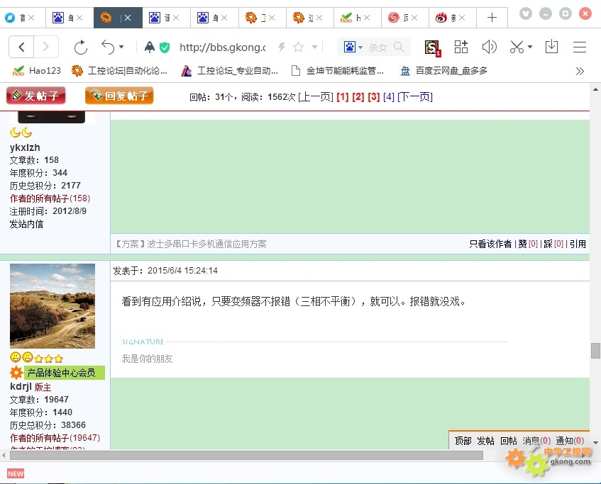Open the dropdown beside the undo arrow
The width and height of the screenshot is (601, 484).
coord(121,47)
